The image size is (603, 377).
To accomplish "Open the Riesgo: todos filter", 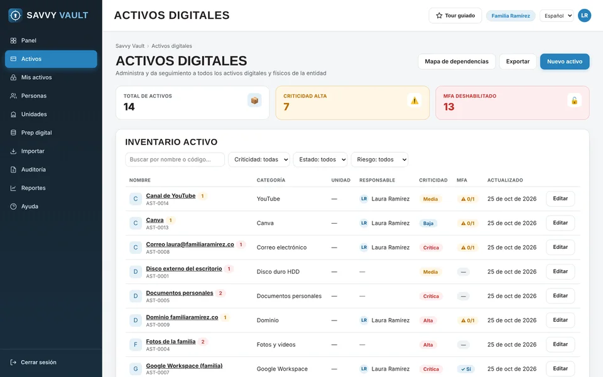I will tap(379, 160).
